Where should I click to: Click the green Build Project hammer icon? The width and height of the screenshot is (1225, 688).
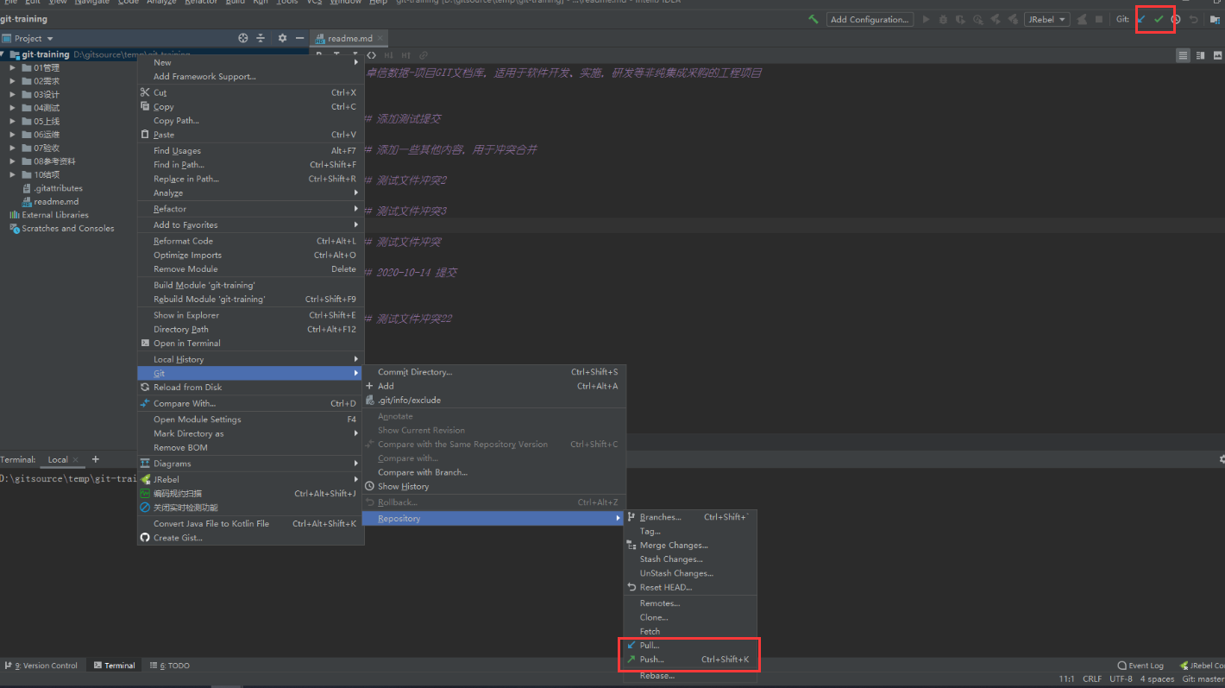(813, 19)
